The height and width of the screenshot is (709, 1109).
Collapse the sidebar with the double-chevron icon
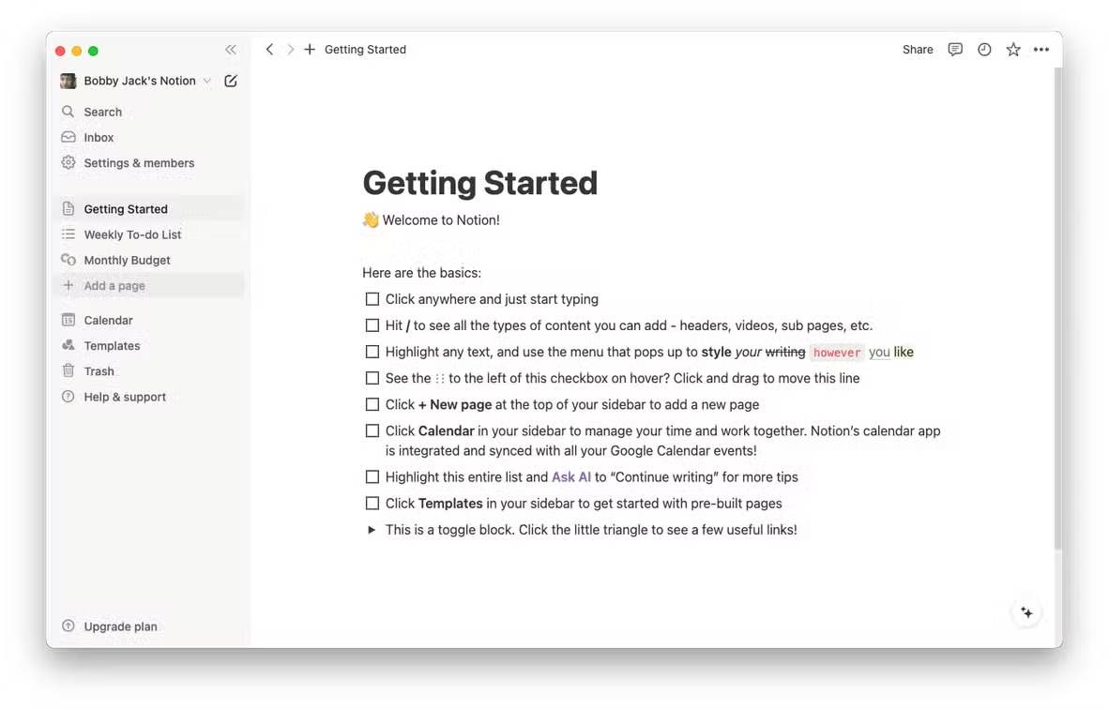click(x=231, y=50)
